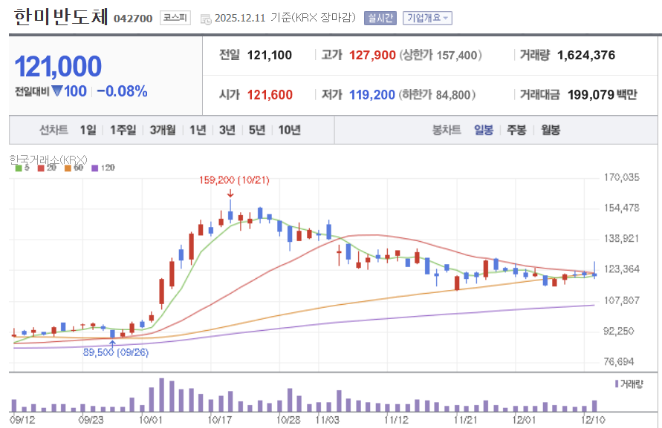Select the 1일 line chart tab
The width and height of the screenshot is (662, 428).
(x=88, y=130)
